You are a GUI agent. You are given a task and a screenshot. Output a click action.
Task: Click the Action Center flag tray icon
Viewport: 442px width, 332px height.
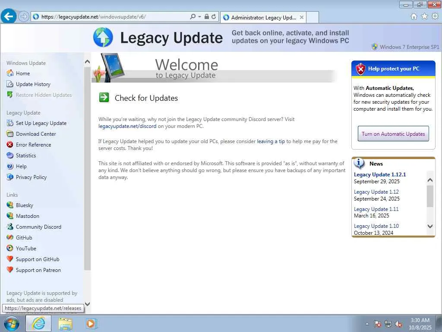tap(377, 324)
